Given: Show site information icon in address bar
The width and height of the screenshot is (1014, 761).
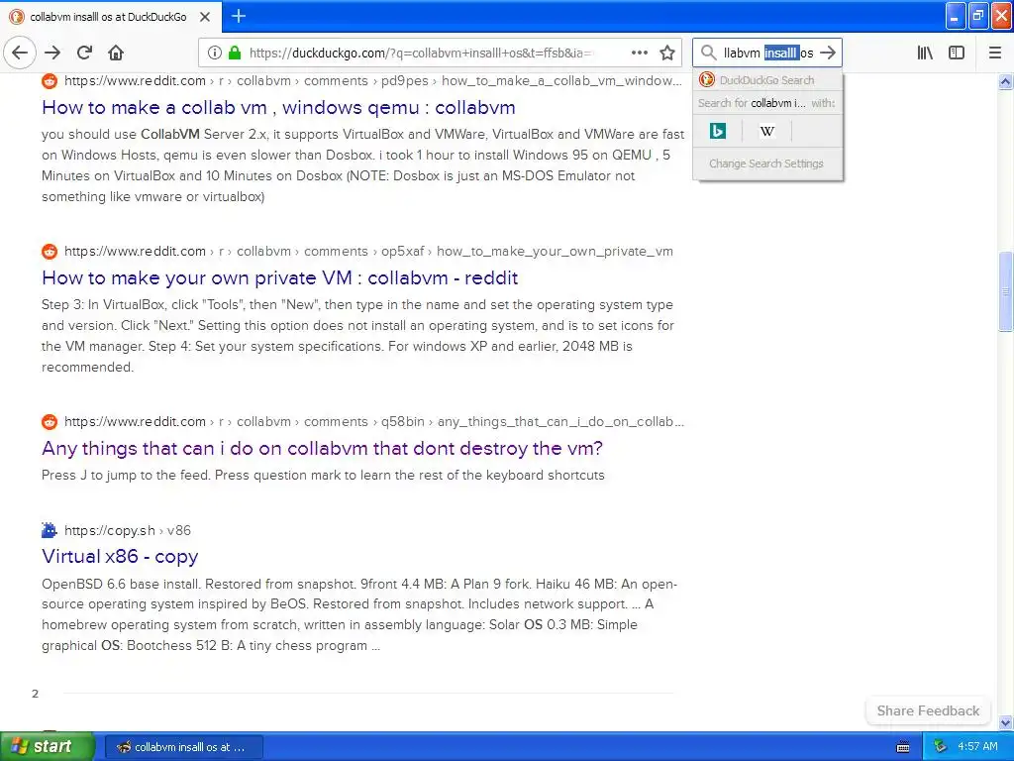Looking at the screenshot, I should [x=215, y=54].
